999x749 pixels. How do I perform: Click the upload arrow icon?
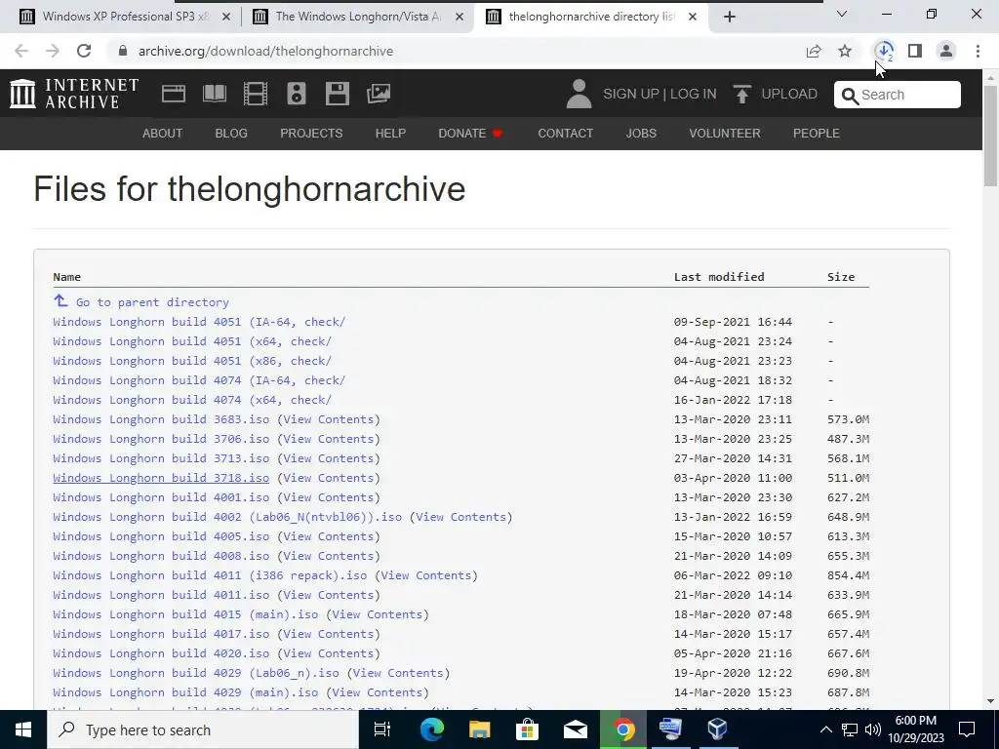click(x=741, y=95)
